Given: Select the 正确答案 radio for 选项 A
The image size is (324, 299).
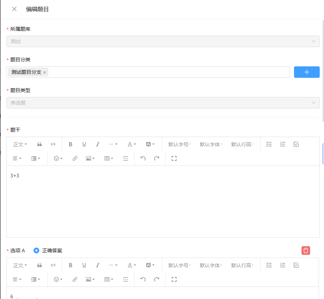Looking at the screenshot, I should pos(36,250).
